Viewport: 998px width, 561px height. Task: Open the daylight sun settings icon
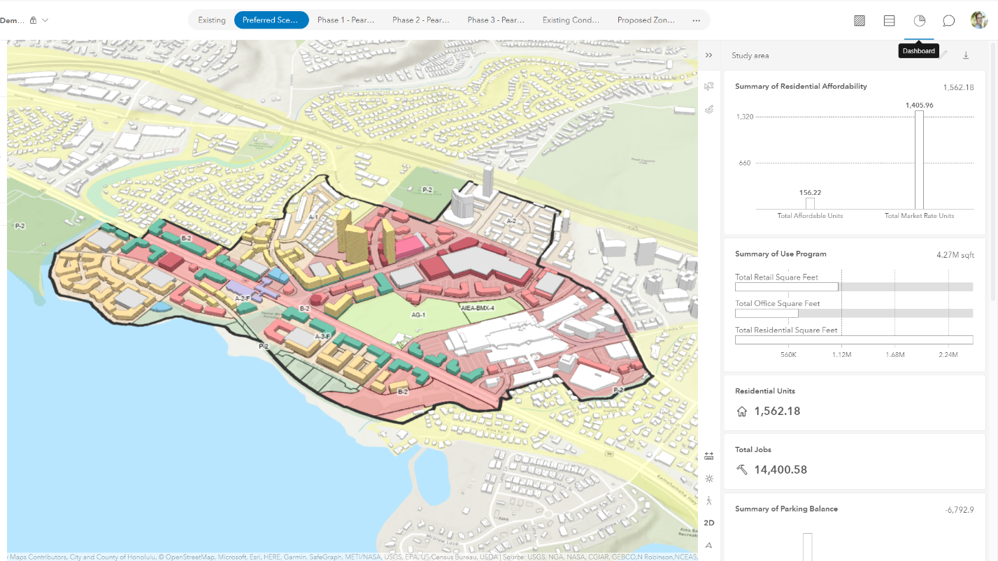708,479
